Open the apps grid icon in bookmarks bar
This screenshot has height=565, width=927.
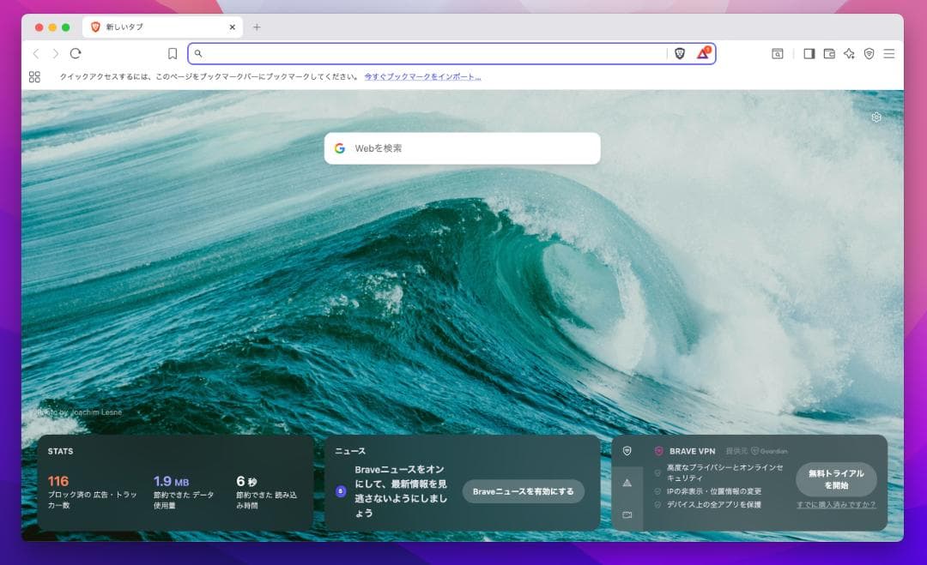coord(34,76)
